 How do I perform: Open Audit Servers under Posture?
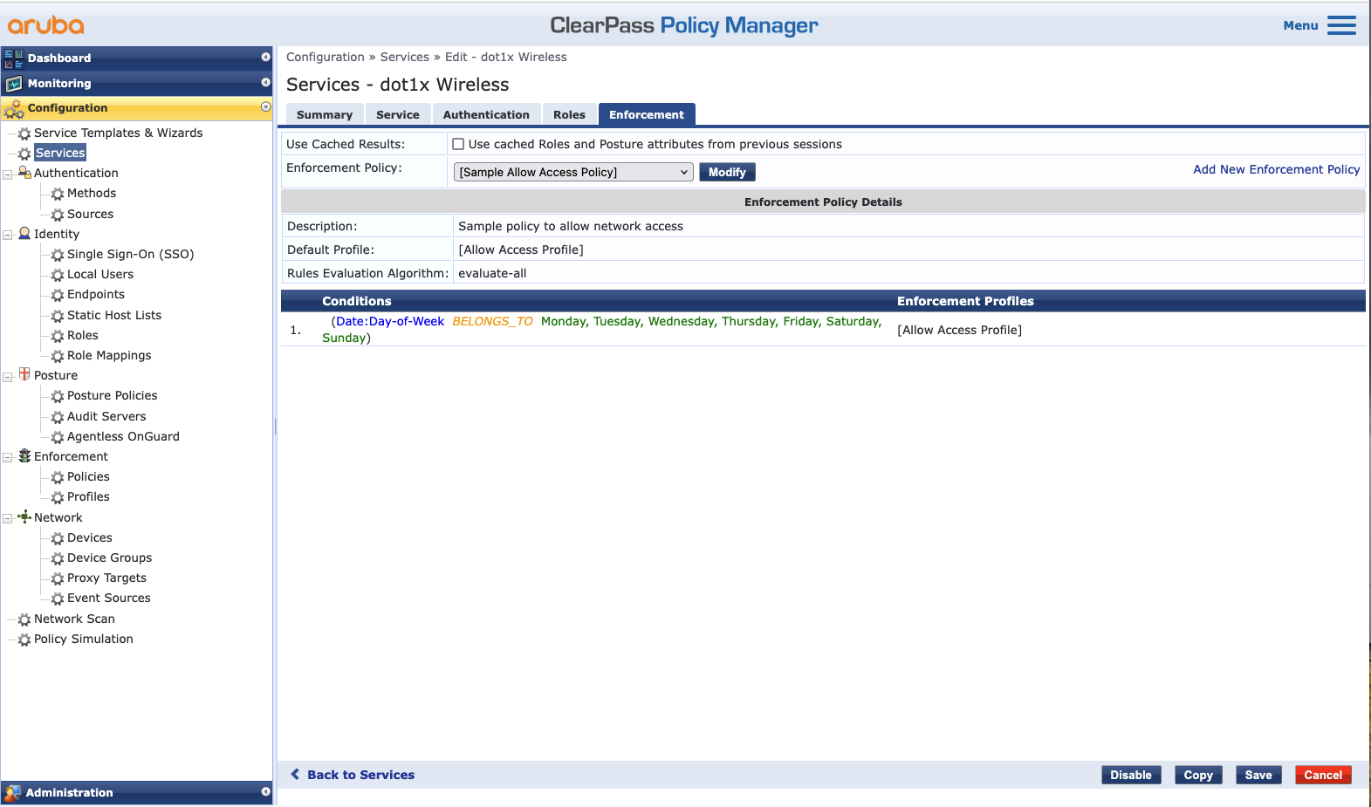[x=106, y=416]
